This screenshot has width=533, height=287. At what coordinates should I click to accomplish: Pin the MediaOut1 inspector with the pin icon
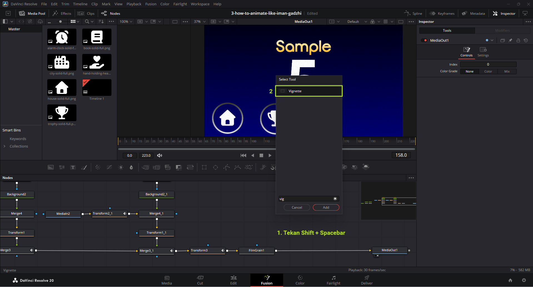pyautogui.click(x=510, y=40)
